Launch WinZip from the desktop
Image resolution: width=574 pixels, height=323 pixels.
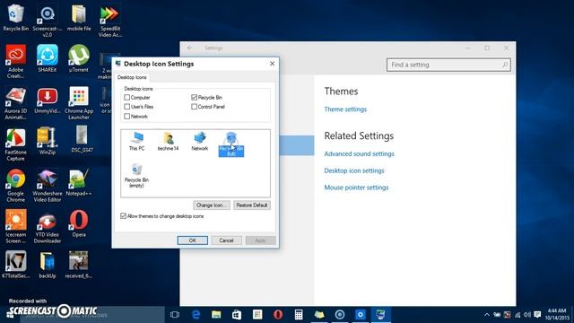[48, 141]
